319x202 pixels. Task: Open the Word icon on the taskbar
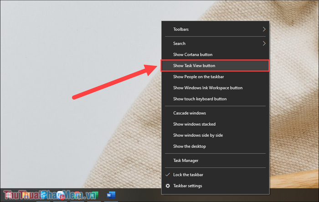tap(111, 195)
